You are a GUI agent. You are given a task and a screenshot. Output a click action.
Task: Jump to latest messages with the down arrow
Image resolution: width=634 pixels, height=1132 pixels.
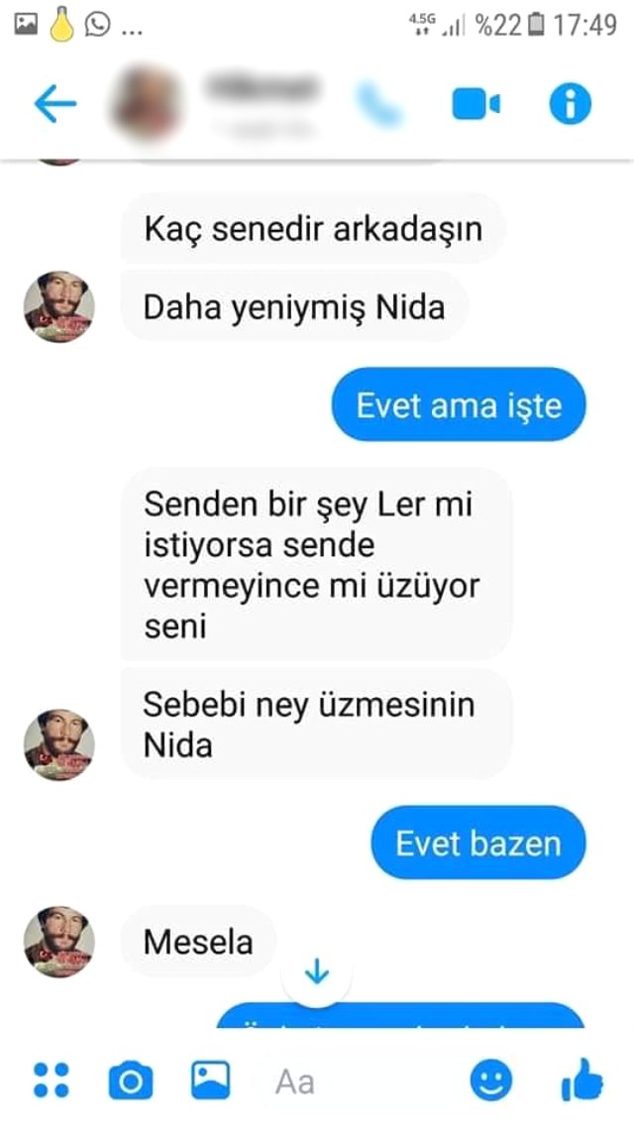click(x=317, y=975)
